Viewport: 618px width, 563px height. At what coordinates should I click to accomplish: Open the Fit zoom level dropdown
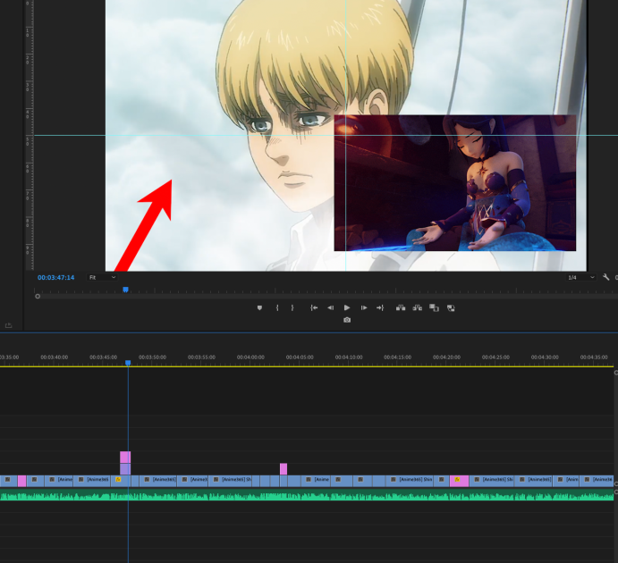pyautogui.click(x=102, y=278)
